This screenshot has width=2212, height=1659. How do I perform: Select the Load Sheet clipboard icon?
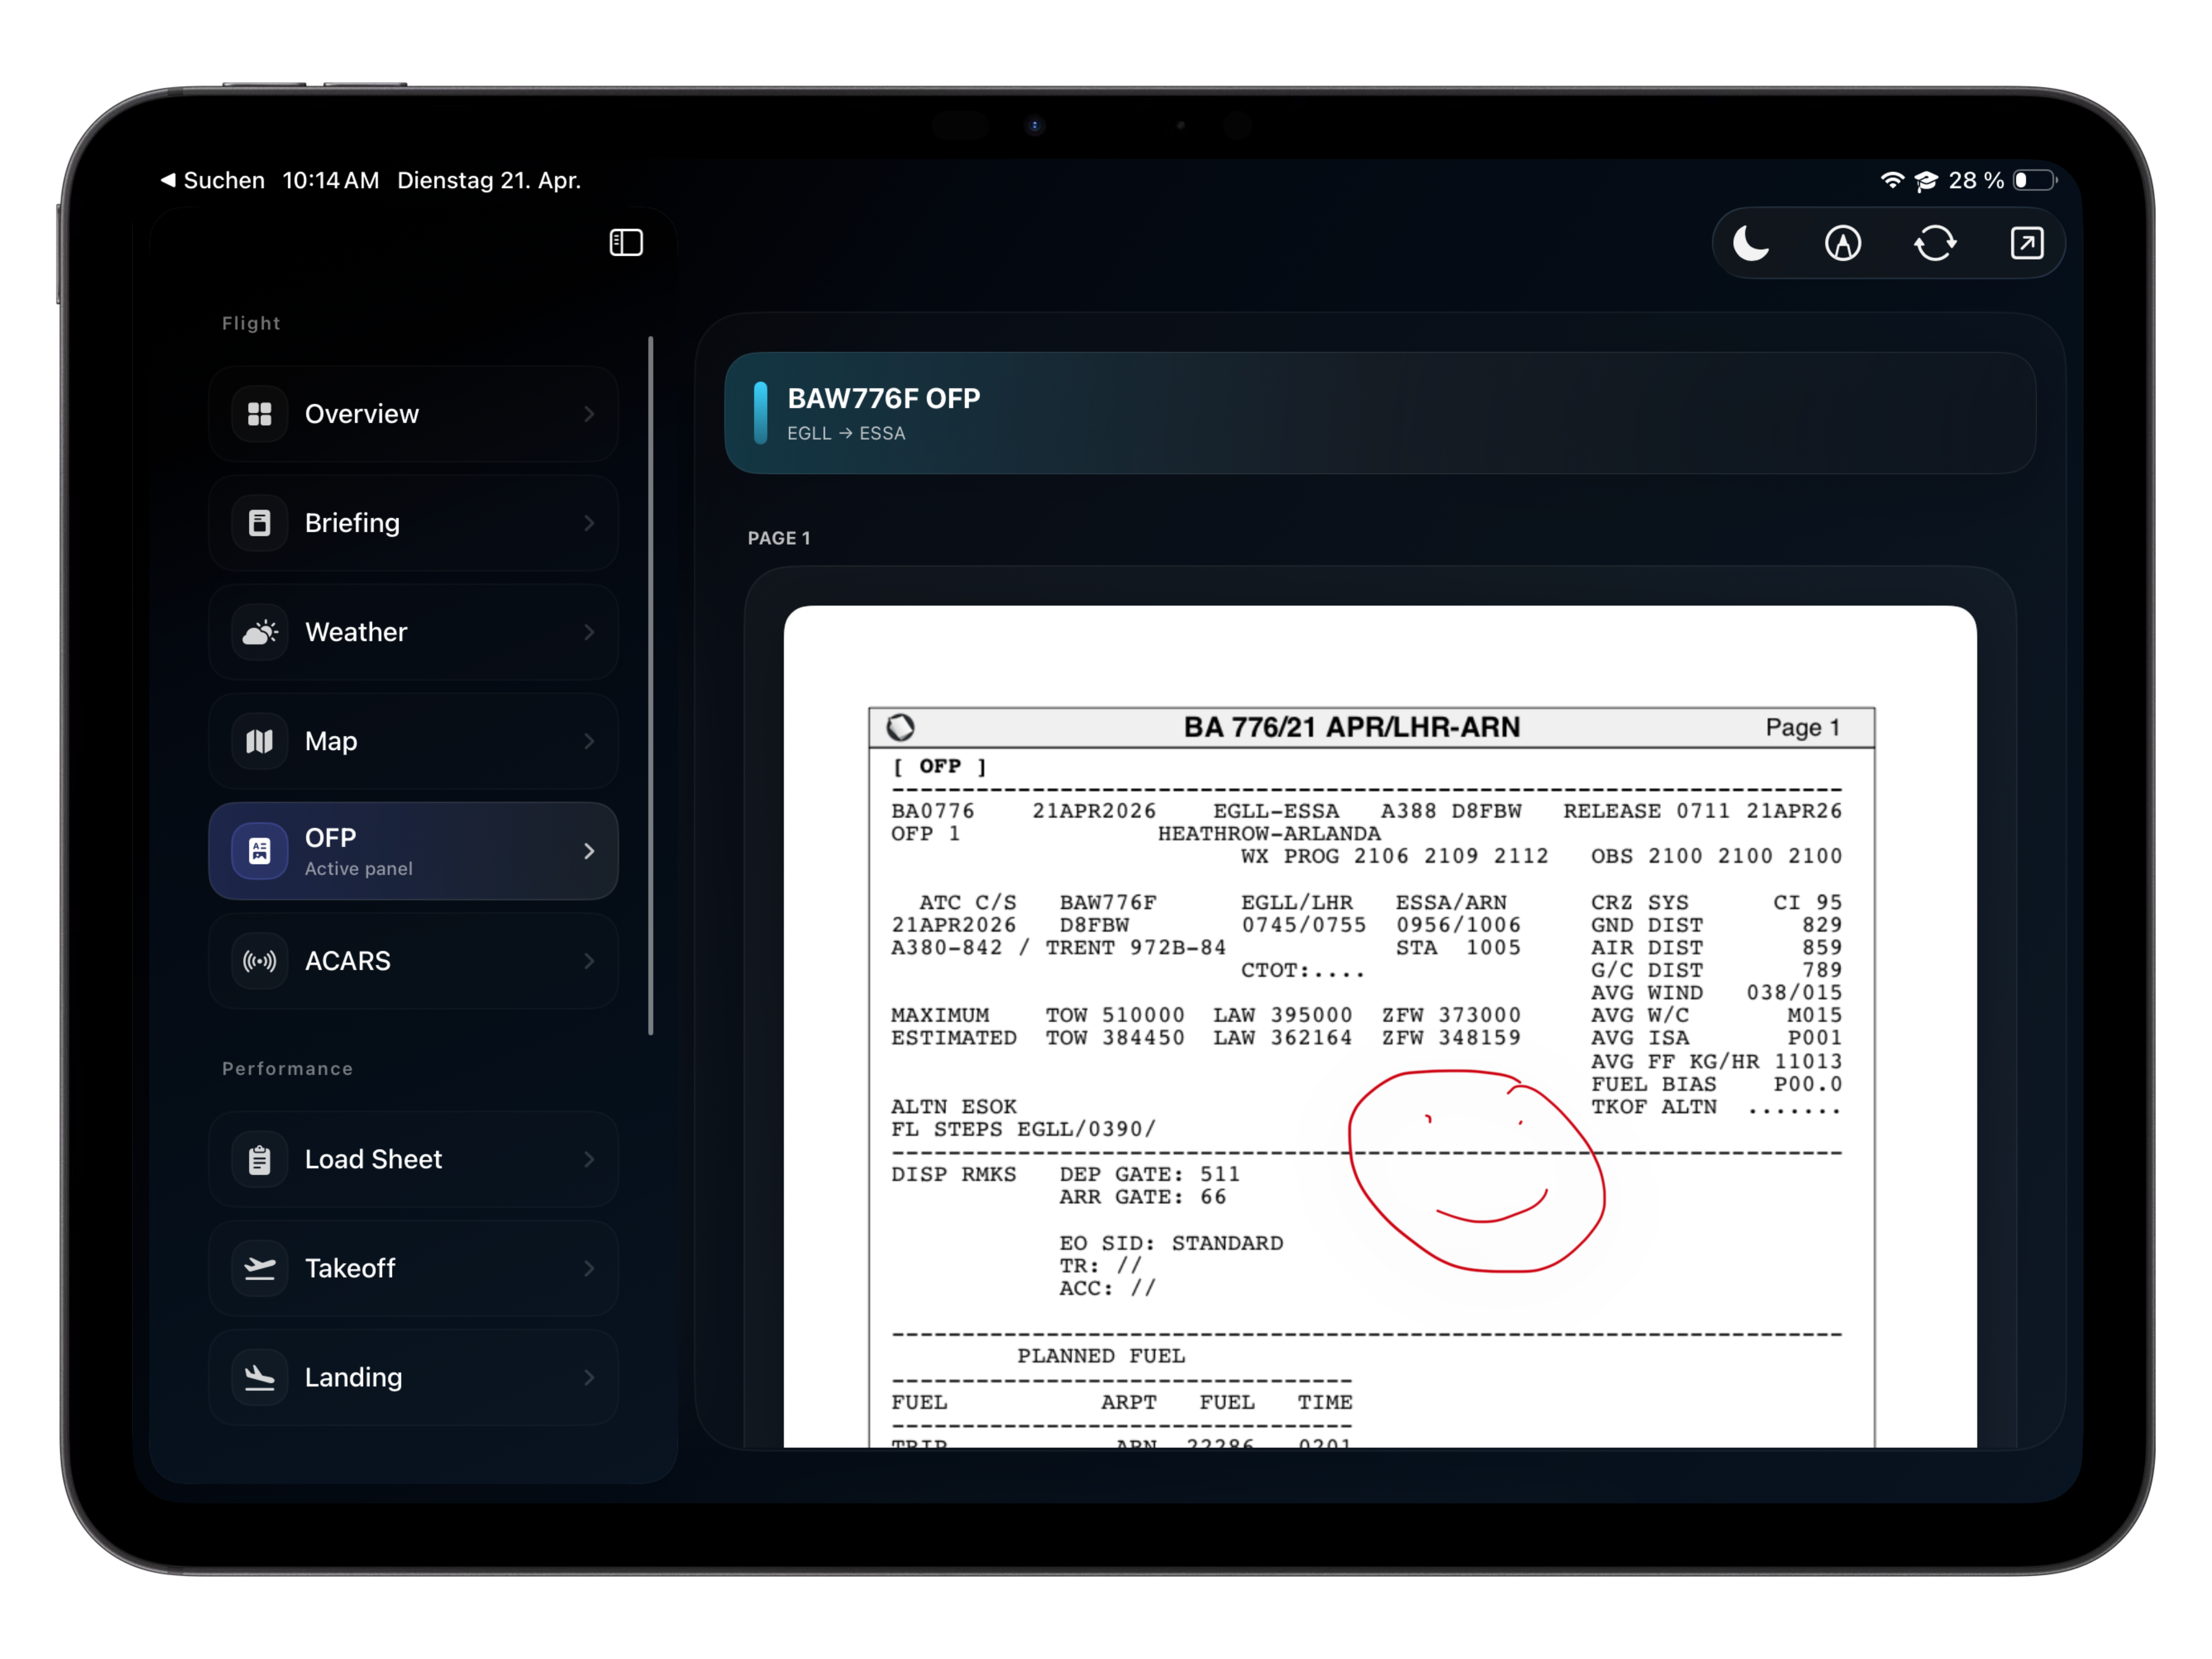(x=259, y=1159)
